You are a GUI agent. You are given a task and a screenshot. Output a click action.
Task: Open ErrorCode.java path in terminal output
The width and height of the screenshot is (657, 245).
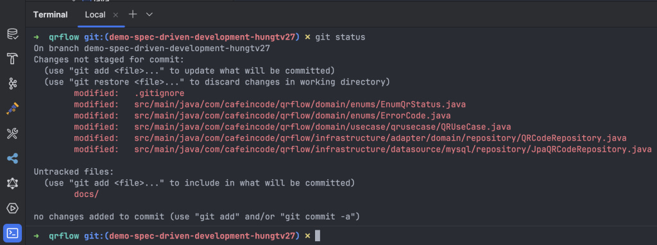[293, 115]
